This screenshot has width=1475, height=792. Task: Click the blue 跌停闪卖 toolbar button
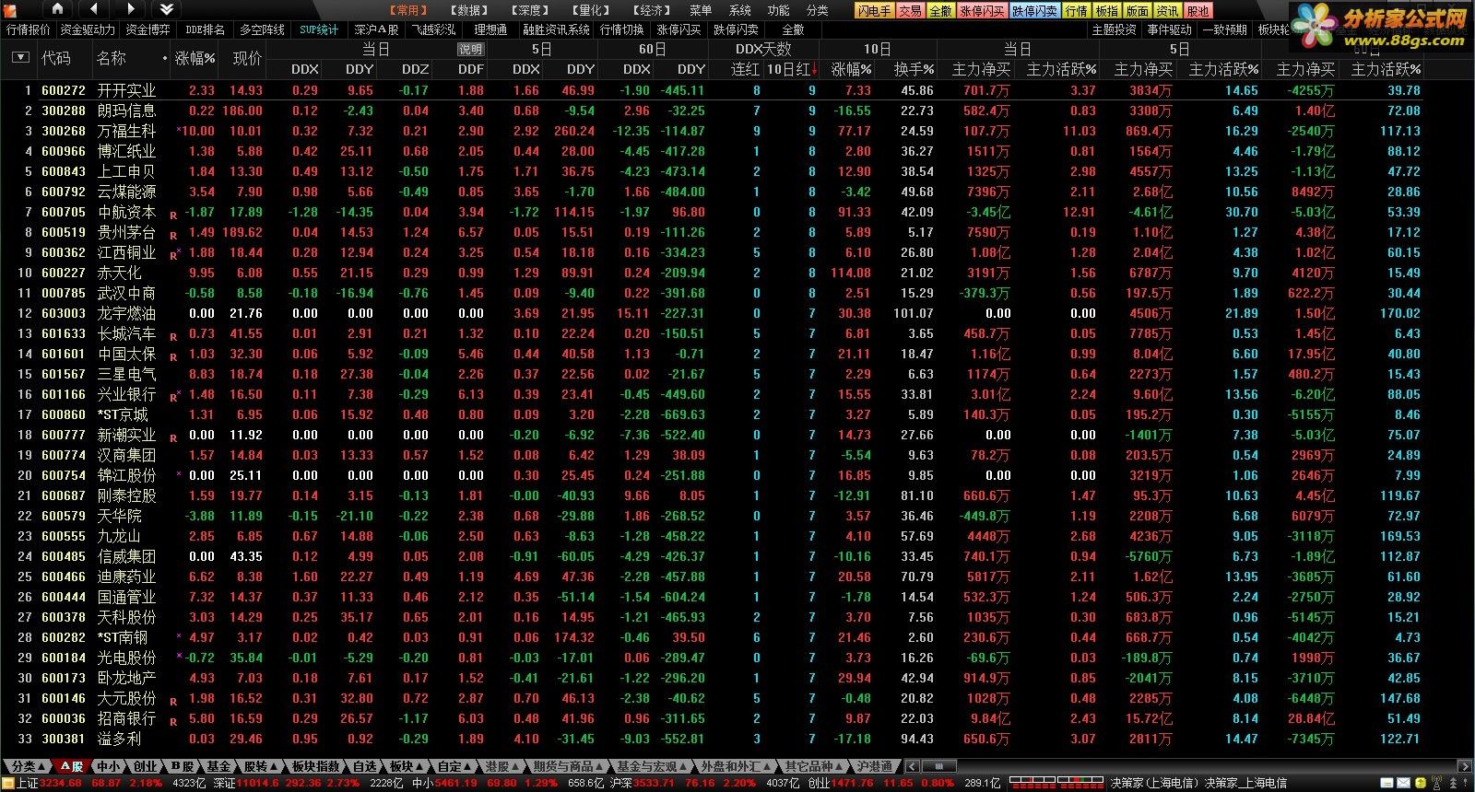pos(1034,11)
